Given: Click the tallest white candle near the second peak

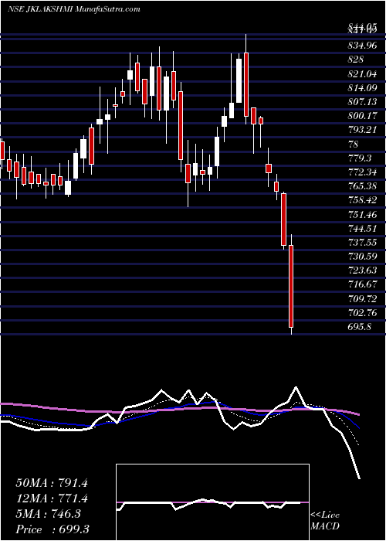Looking at the screenshot, I should (x=239, y=80).
